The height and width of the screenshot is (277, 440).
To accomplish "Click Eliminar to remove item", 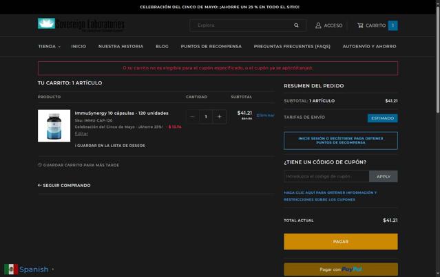I will 266,115.
